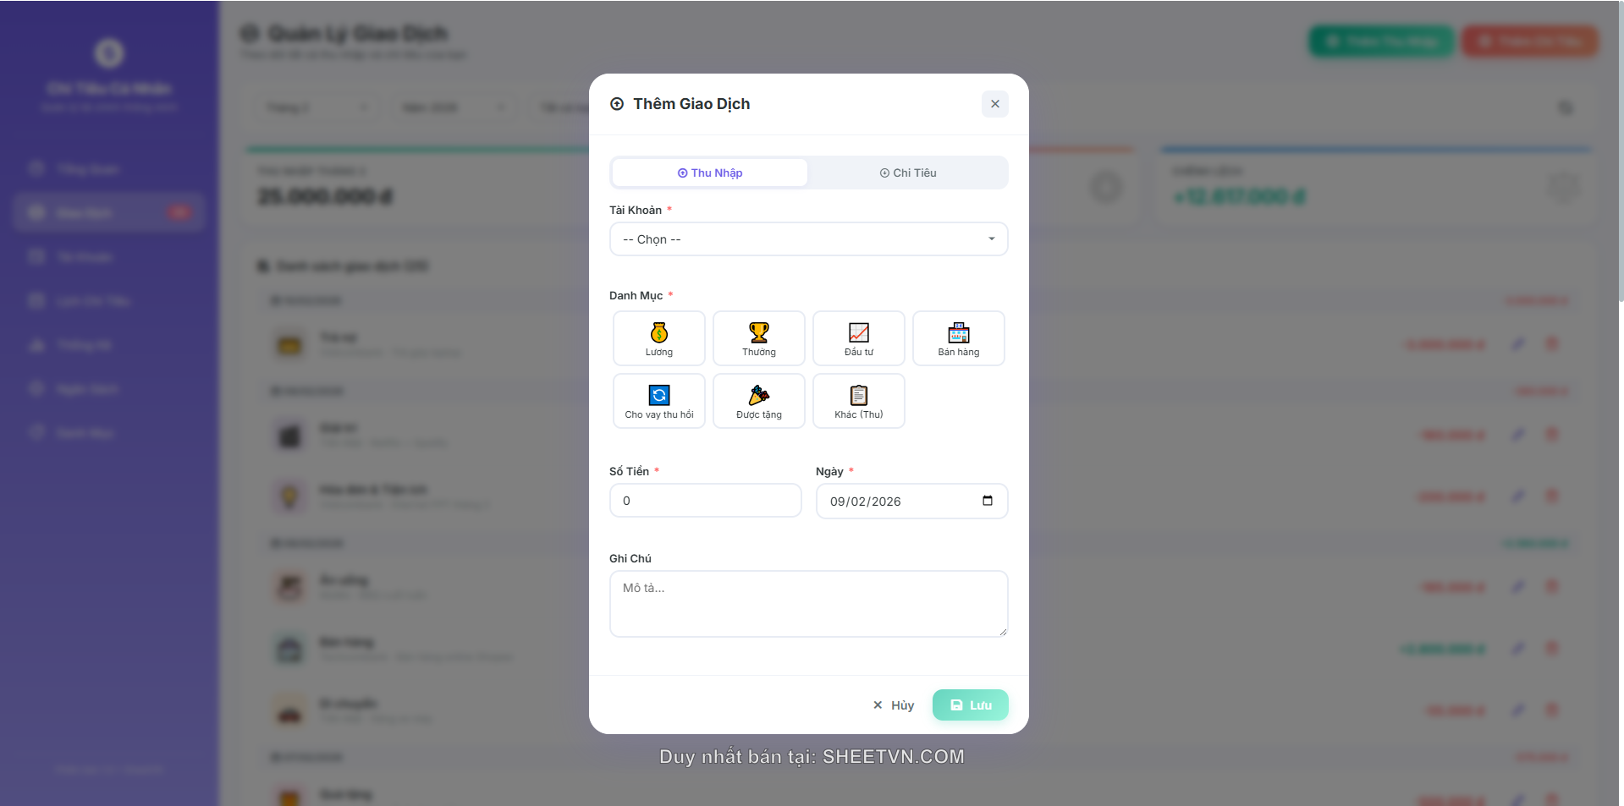Viewport: 1624px width, 806px height.
Task: Click the dropdown arrow in Tài Khoản
Action: (991, 239)
